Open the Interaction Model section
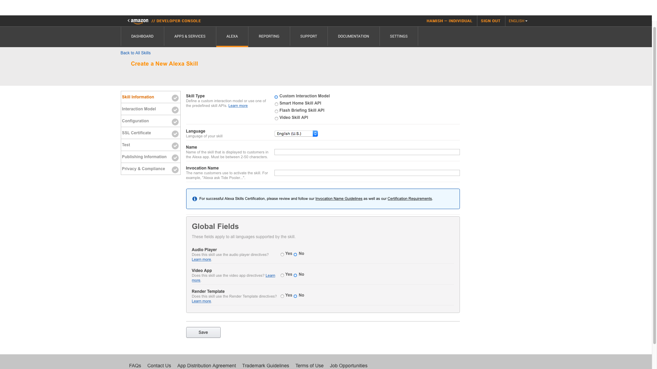Image resolution: width=657 pixels, height=369 pixels. [x=151, y=109]
